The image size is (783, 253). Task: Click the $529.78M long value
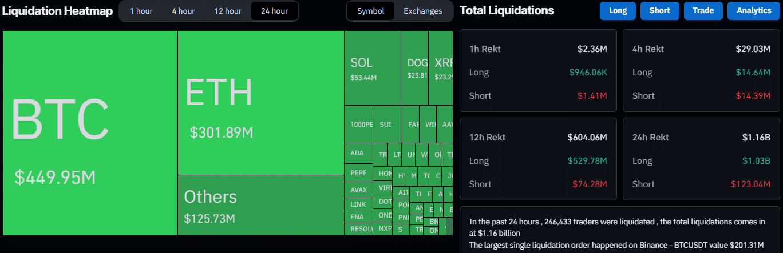point(588,161)
